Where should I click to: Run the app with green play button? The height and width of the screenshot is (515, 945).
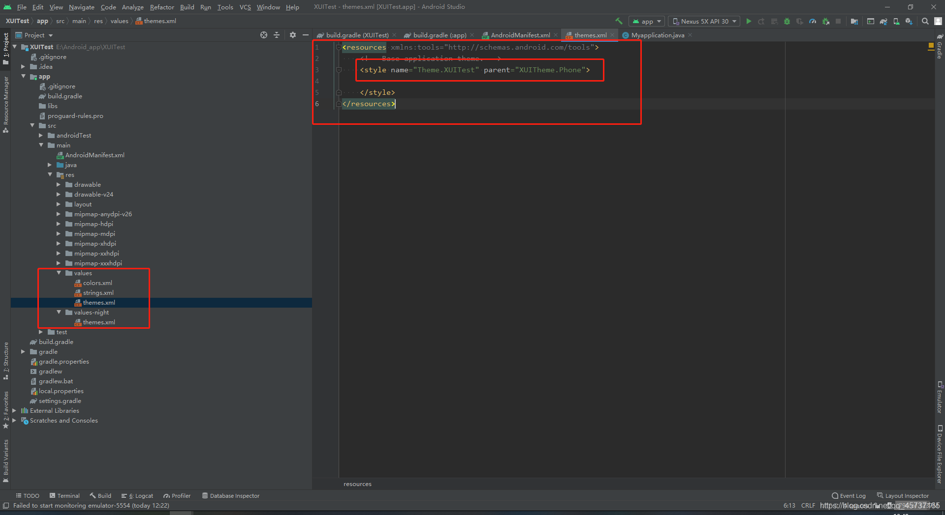749,21
